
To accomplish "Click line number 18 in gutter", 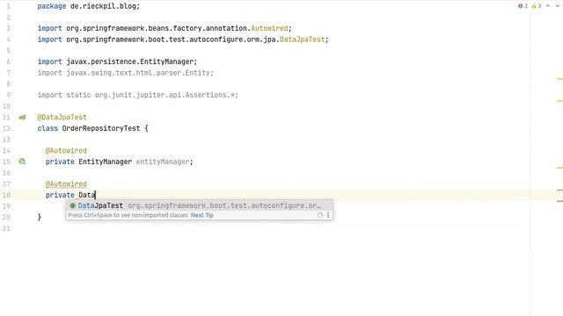I will click(x=6, y=195).
